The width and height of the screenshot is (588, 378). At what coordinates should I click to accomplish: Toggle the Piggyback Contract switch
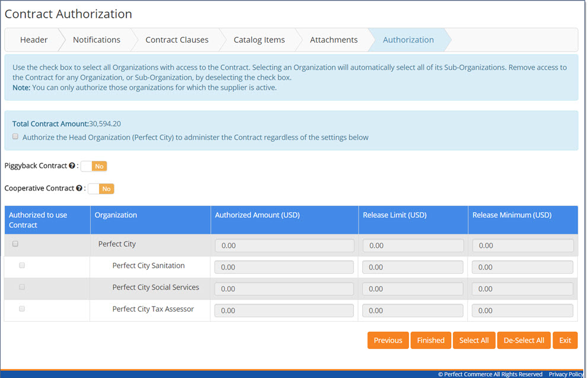tap(94, 166)
